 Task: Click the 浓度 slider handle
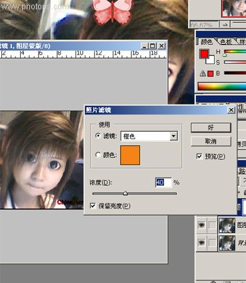pyautogui.click(x=125, y=193)
